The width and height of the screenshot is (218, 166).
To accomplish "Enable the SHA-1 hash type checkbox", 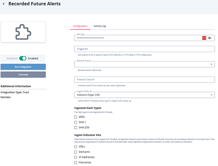I will pos(76,122).
